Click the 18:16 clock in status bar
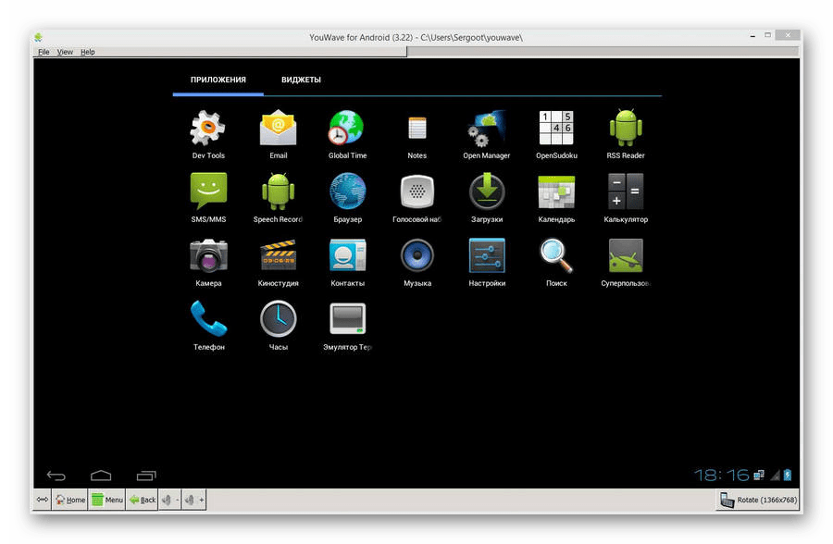The height and width of the screenshot is (544, 833). [721, 475]
